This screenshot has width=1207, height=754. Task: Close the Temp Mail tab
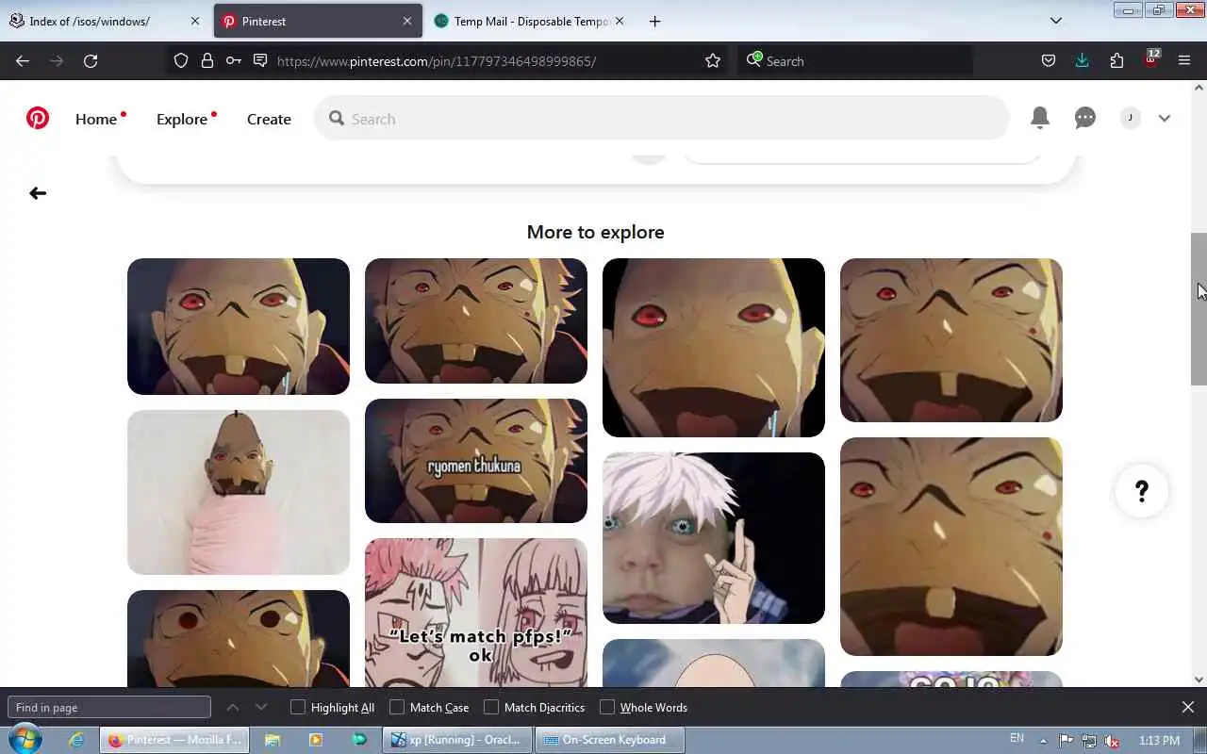click(620, 21)
